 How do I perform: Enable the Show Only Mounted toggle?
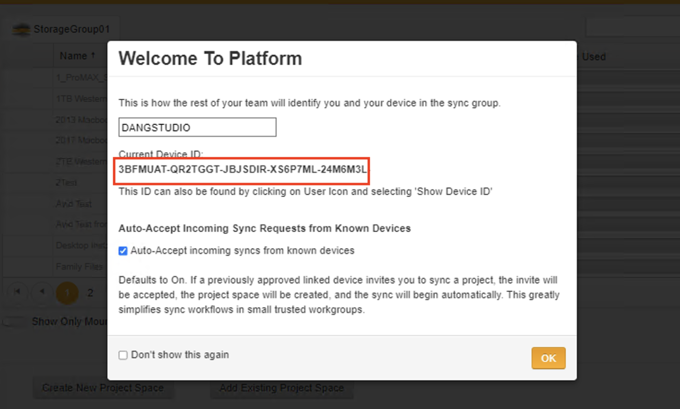point(14,321)
